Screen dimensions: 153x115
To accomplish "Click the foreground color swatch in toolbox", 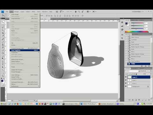I will pyautogui.click(x=2, y=81).
